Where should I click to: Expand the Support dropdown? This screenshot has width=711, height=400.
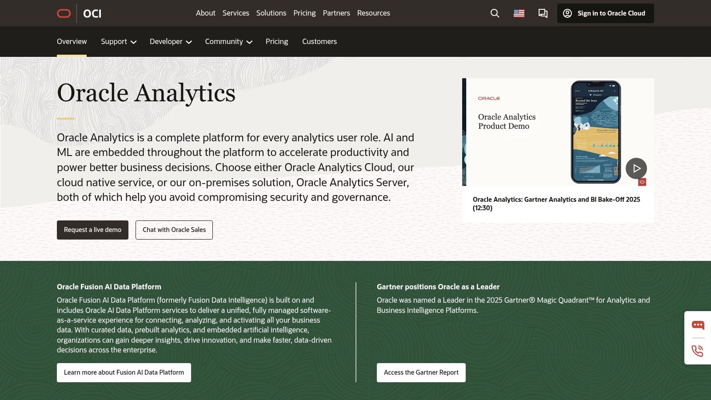tap(118, 41)
